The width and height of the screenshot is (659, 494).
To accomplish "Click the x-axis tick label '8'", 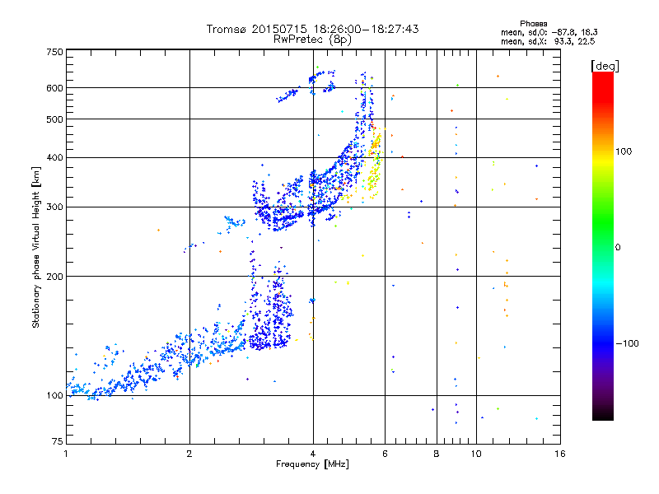I will pos(437,454).
